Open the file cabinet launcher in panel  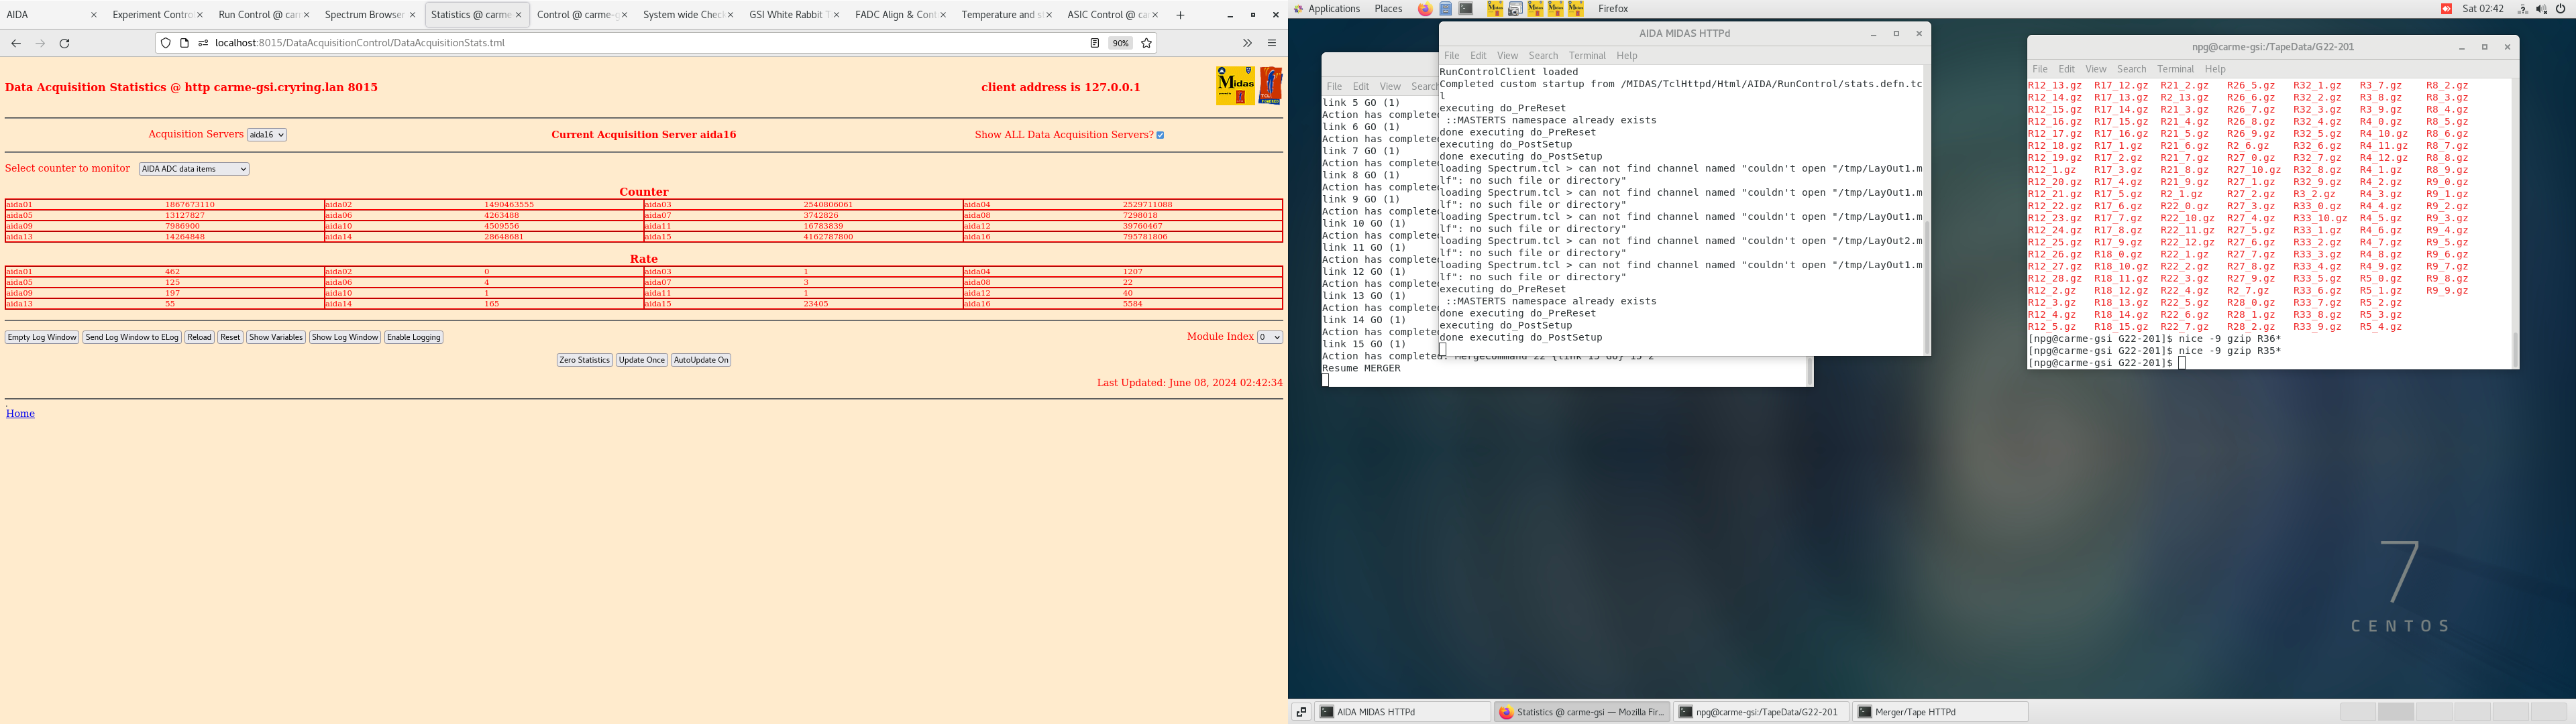point(1446,9)
